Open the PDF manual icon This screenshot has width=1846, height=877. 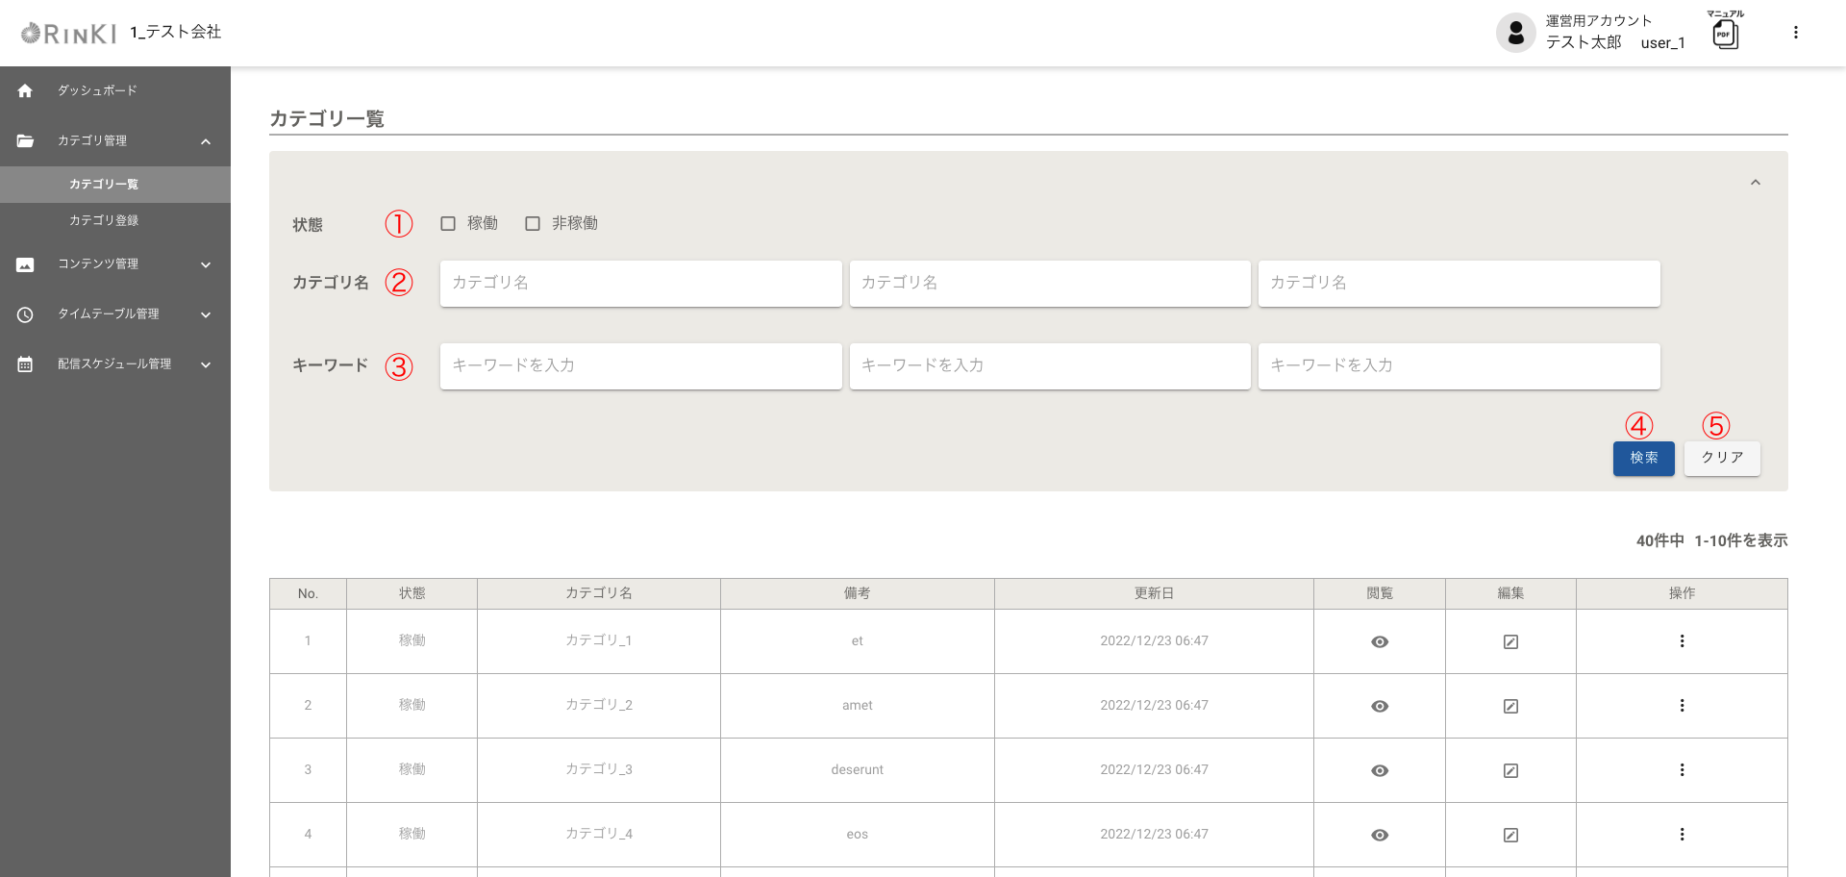coord(1725,35)
